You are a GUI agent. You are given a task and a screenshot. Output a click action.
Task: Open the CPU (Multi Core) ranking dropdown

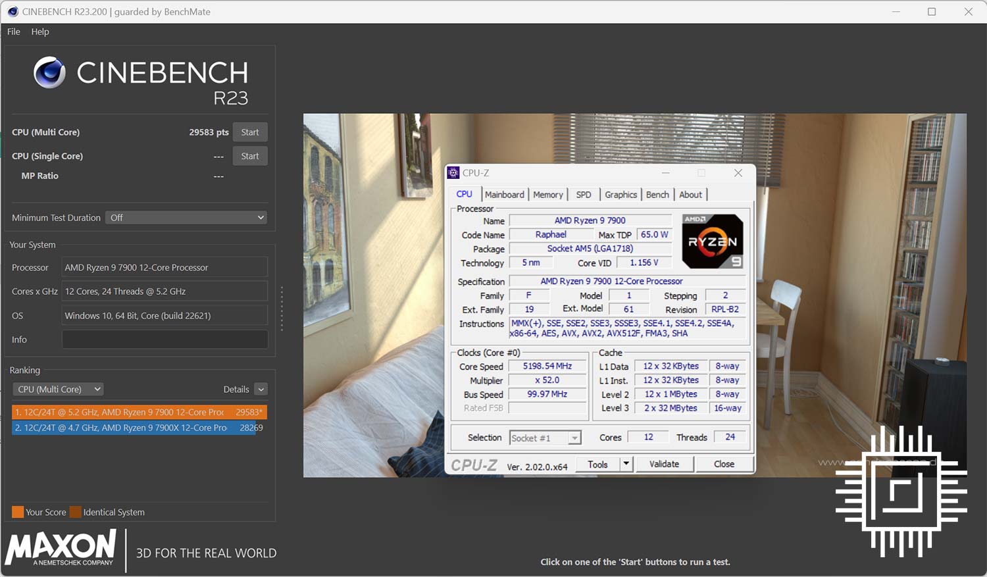[59, 389]
